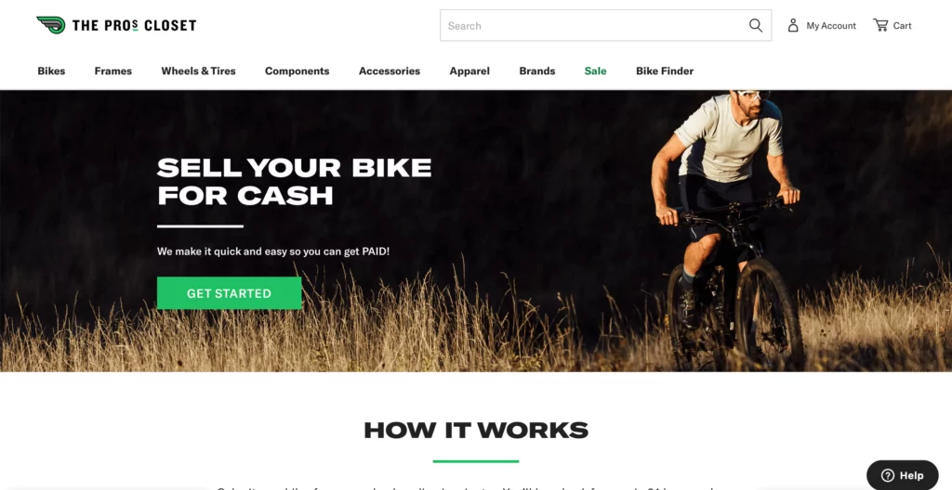Go to the Accessories section
The height and width of the screenshot is (490, 952).
click(390, 71)
